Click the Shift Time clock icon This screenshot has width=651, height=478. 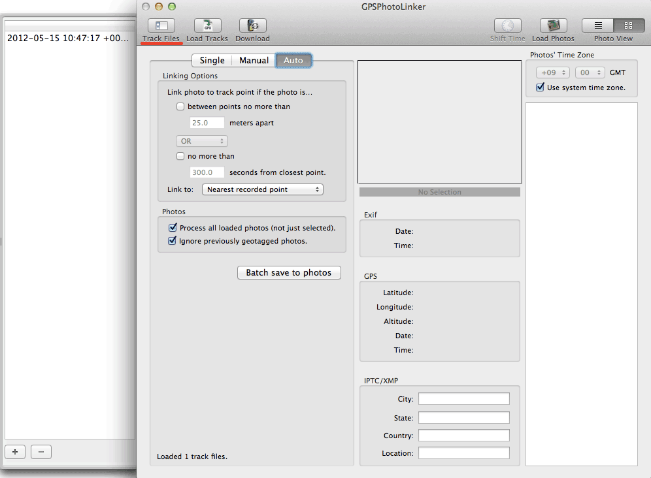pos(507,25)
